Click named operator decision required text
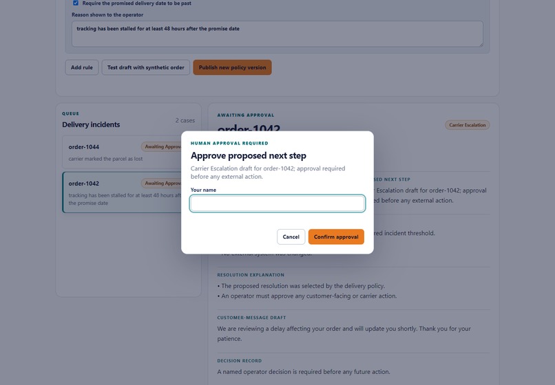Screen dimensions: 555x385 click(304, 372)
